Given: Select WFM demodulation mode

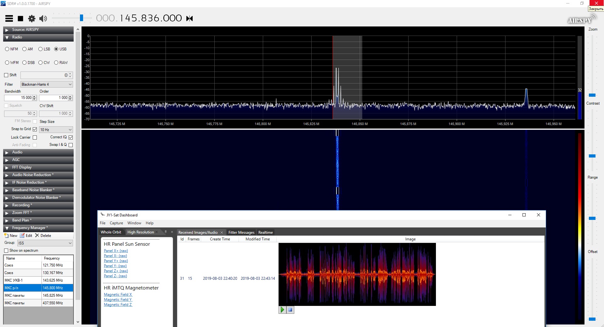Looking at the screenshot, I should [x=12, y=63].
